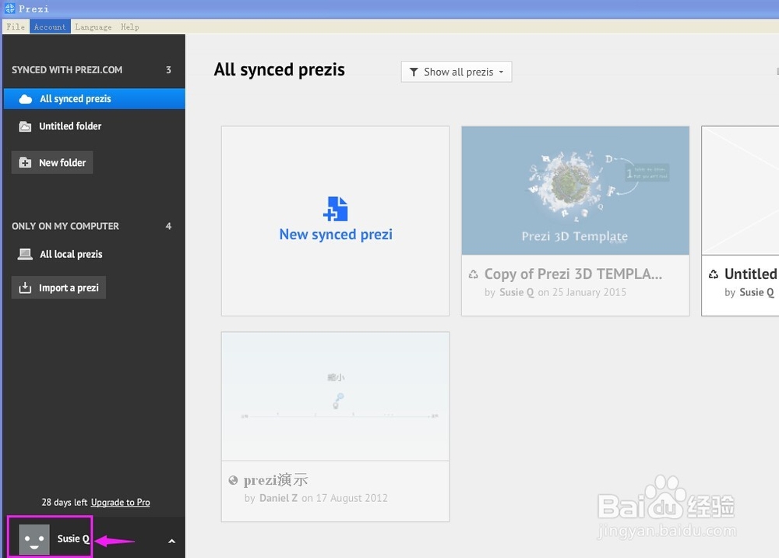The width and height of the screenshot is (779, 558).
Task: Show All local prezis
Action: click(x=94, y=254)
